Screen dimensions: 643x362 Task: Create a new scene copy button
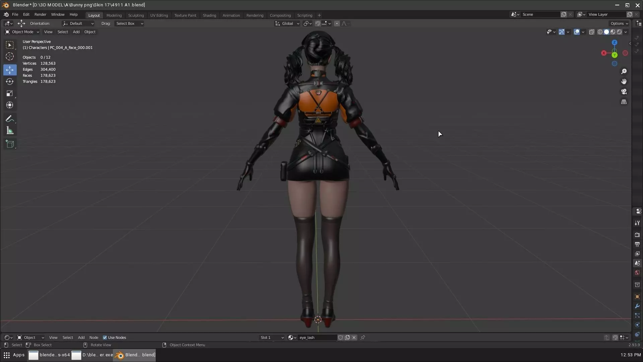[x=564, y=14]
